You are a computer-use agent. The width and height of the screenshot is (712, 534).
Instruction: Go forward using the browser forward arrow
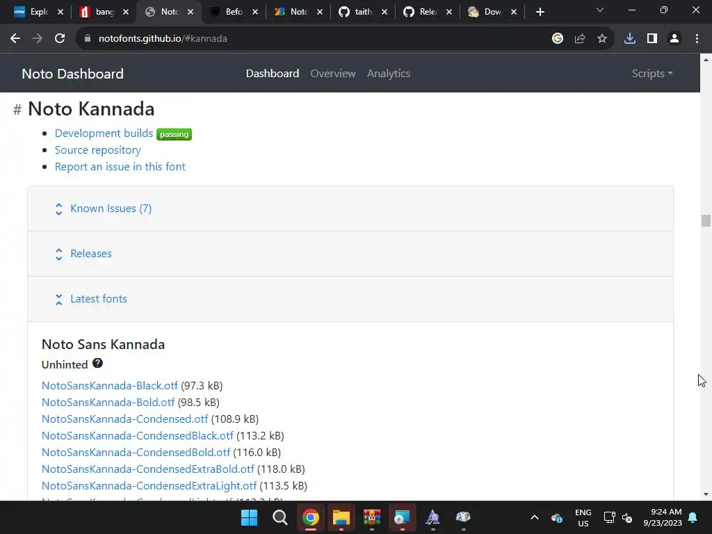[38, 39]
